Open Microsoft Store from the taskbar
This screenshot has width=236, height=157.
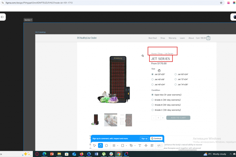[x=66, y=154]
